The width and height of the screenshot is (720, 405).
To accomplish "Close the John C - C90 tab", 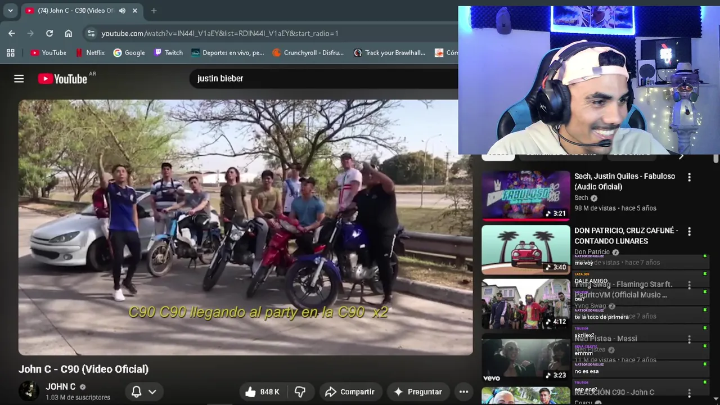I will tap(135, 11).
